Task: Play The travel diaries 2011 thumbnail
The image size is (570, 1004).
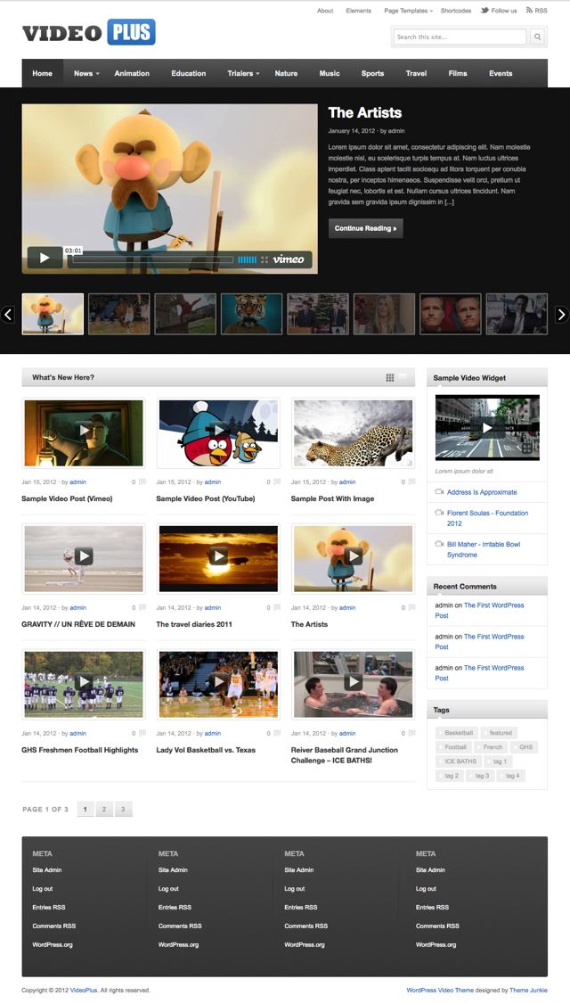Action: coord(219,555)
